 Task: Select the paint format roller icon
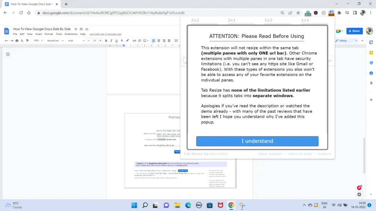pyautogui.click(x=27, y=41)
